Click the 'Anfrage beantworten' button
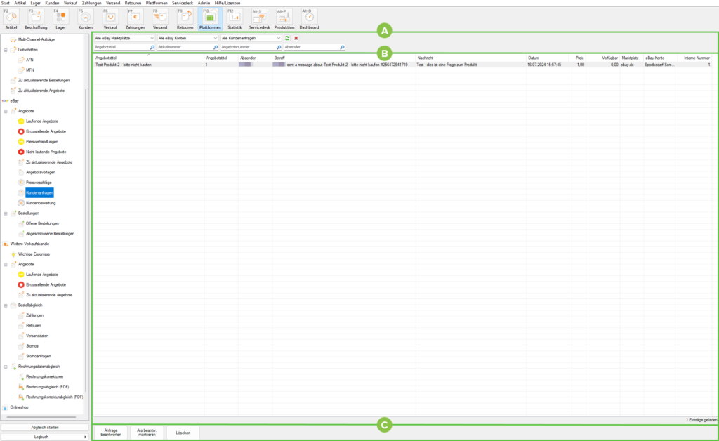The image size is (719, 441). pyautogui.click(x=110, y=433)
